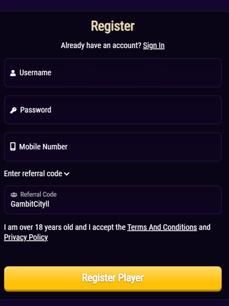Open the Sign In link
The height and width of the screenshot is (306, 229).
[154, 46]
